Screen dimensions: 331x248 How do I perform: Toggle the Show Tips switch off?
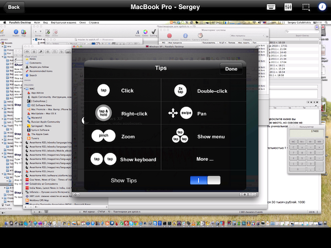205,180
